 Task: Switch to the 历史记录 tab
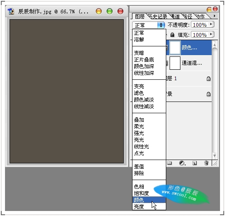158,17
